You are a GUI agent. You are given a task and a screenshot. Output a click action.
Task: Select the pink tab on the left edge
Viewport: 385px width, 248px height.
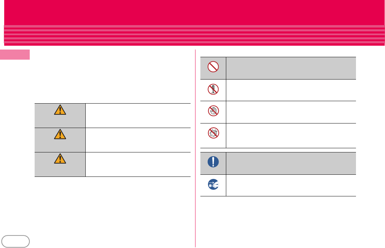click(15, 55)
